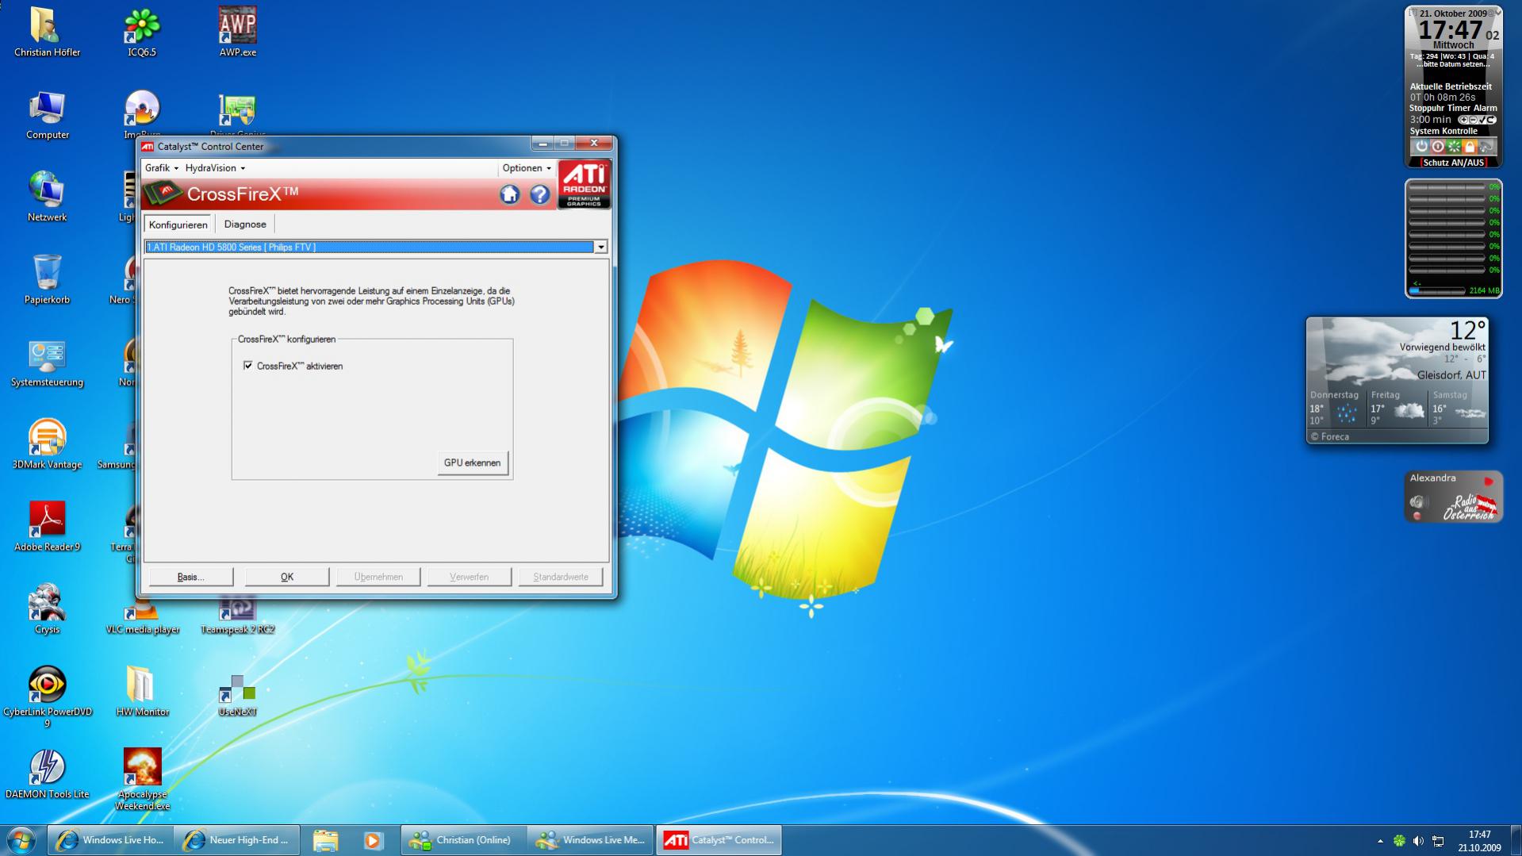
Task: Click the Home icon in Catalyst Control Center
Action: [x=509, y=194]
